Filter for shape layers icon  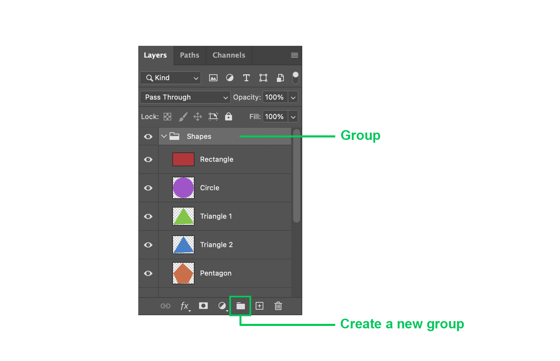(263, 78)
